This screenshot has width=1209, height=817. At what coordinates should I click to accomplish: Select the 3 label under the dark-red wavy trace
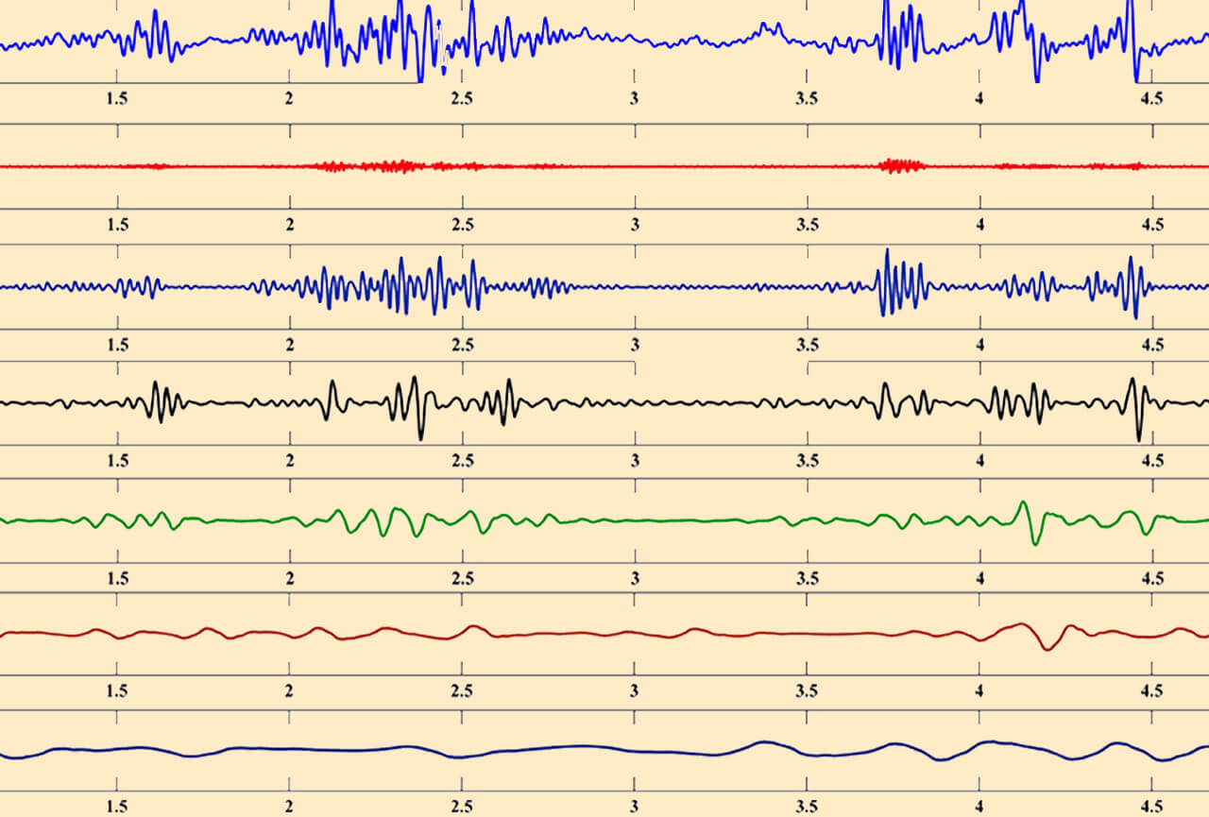point(636,691)
